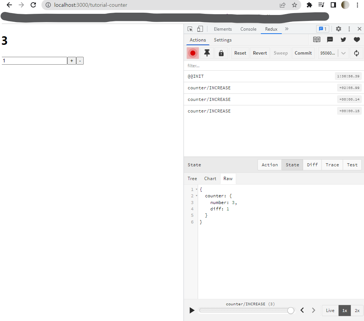Switch inspector to the State view

292,165
